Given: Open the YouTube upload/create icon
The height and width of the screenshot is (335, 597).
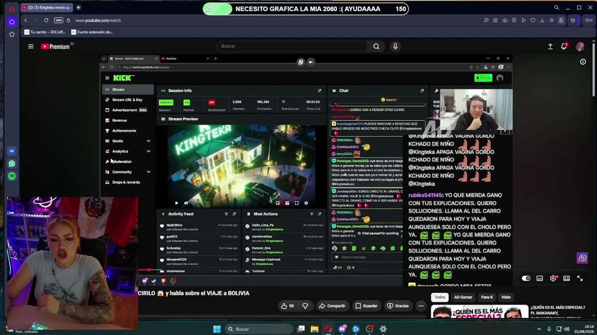Looking at the screenshot, I should point(550,46).
